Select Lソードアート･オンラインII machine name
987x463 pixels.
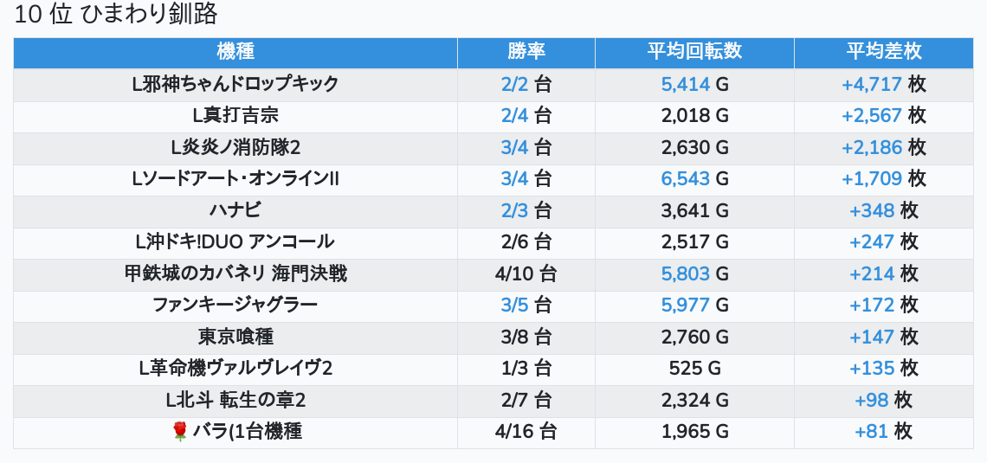235,179
